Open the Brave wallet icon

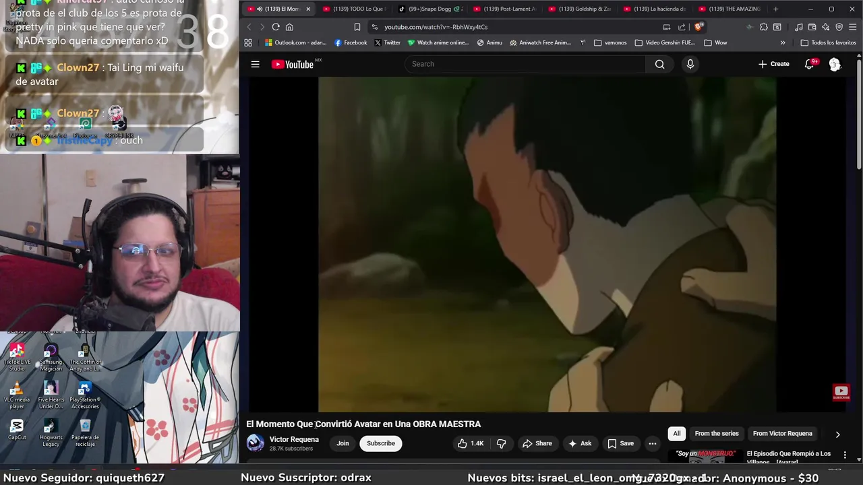click(x=812, y=27)
